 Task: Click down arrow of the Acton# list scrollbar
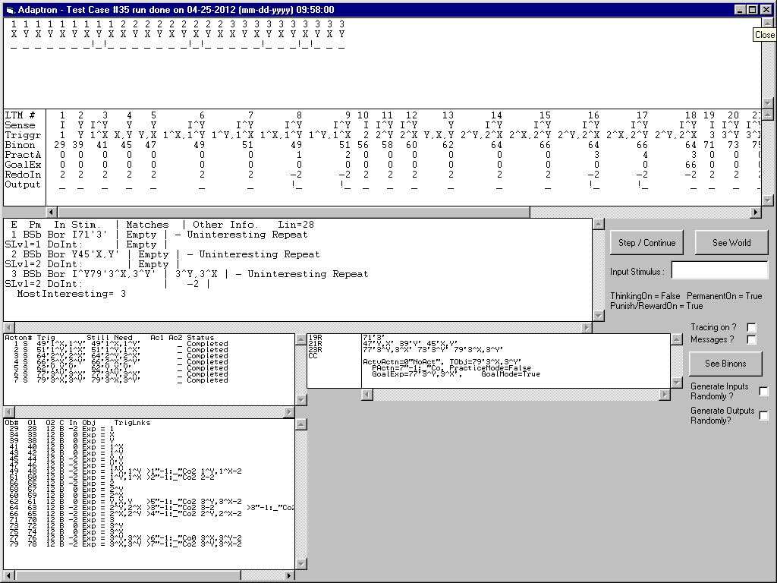[x=301, y=400]
